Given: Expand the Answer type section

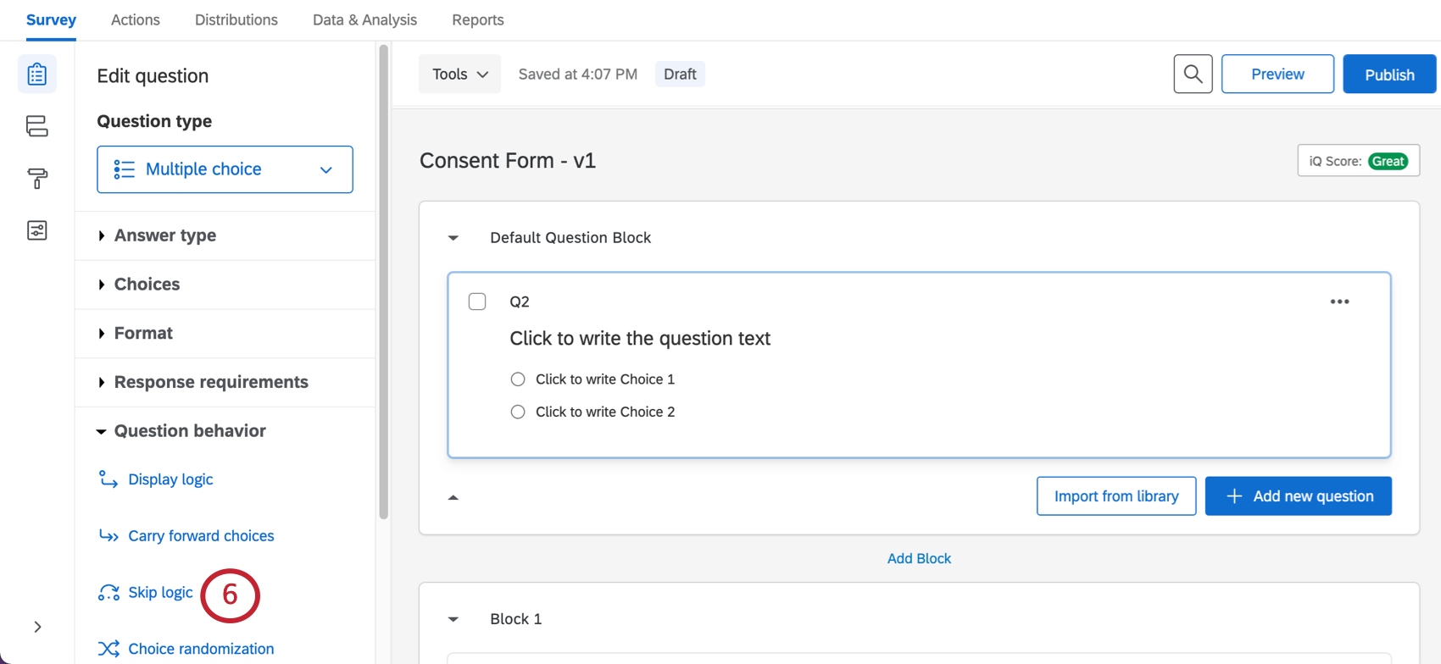Looking at the screenshot, I should coord(165,235).
